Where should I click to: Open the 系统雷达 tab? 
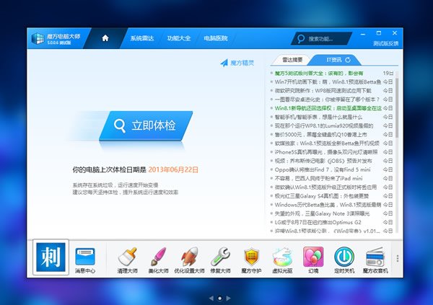[x=142, y=38]
